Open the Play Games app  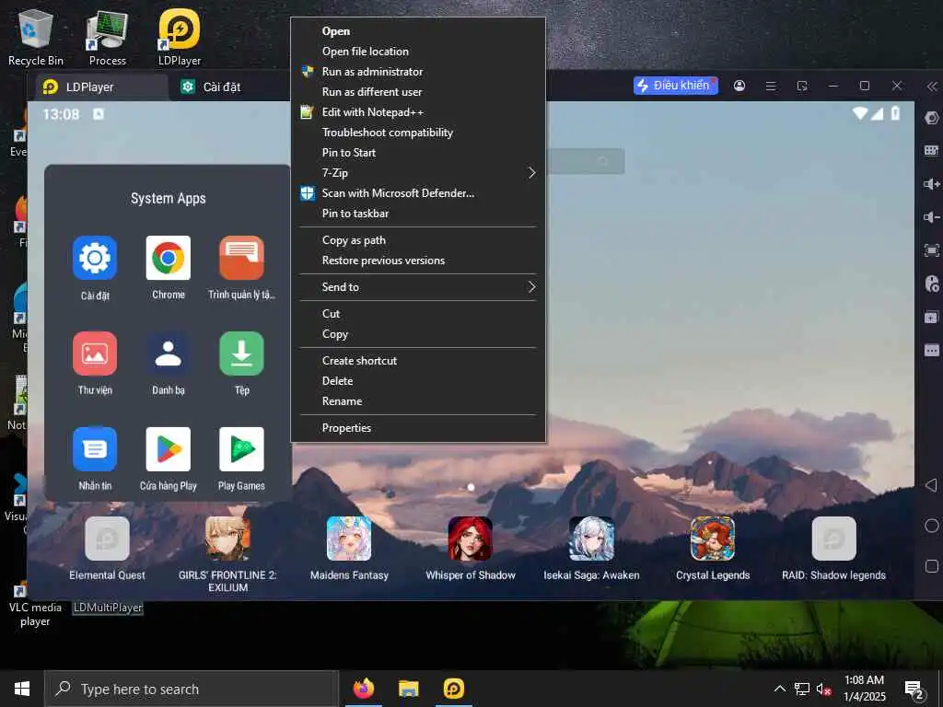pos(241,458)
